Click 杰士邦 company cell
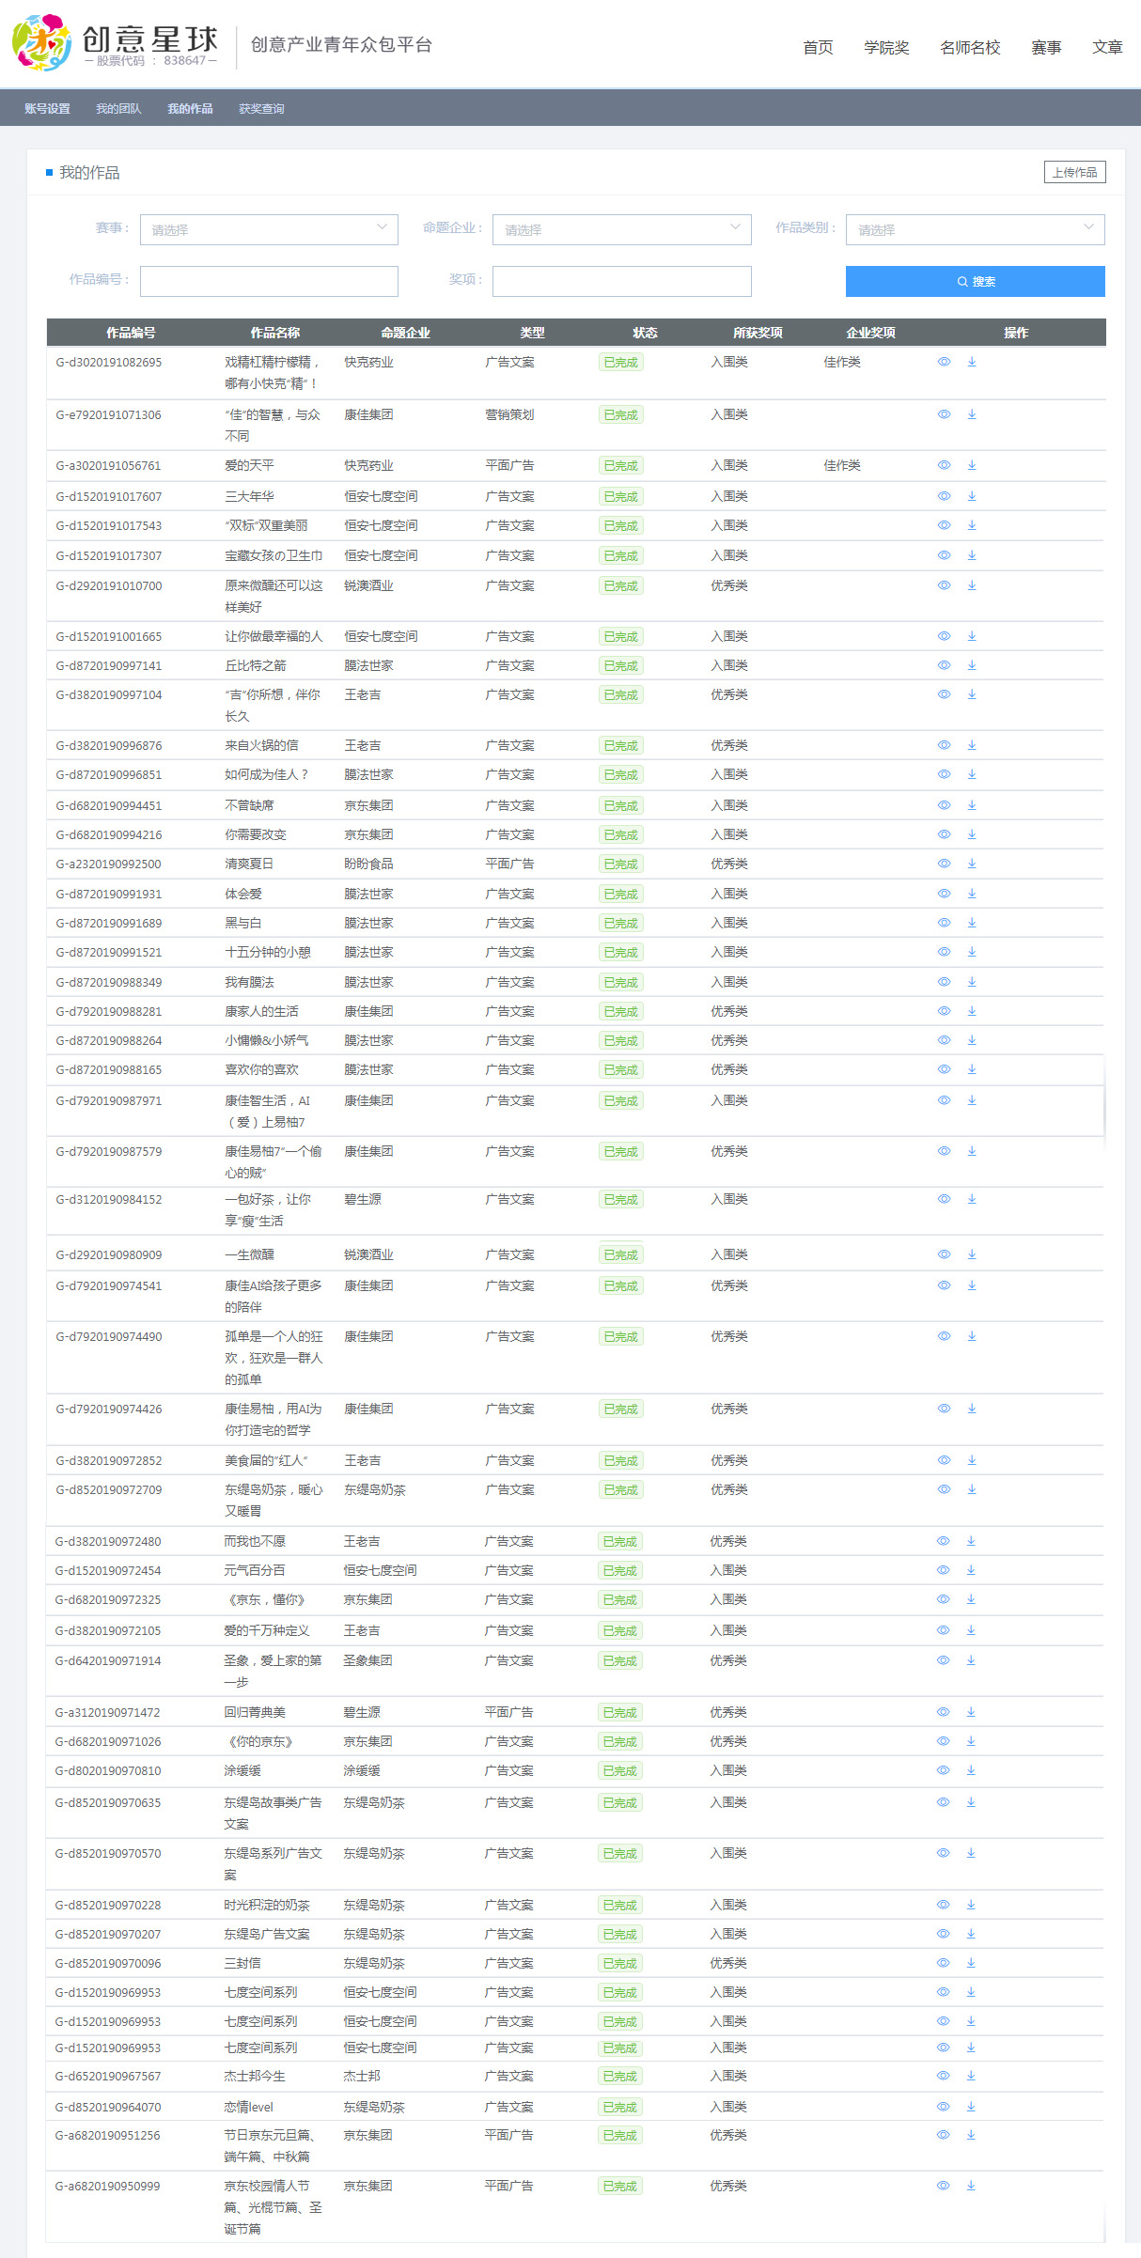This screenshot has width=1141, height=2258. 362,2076
